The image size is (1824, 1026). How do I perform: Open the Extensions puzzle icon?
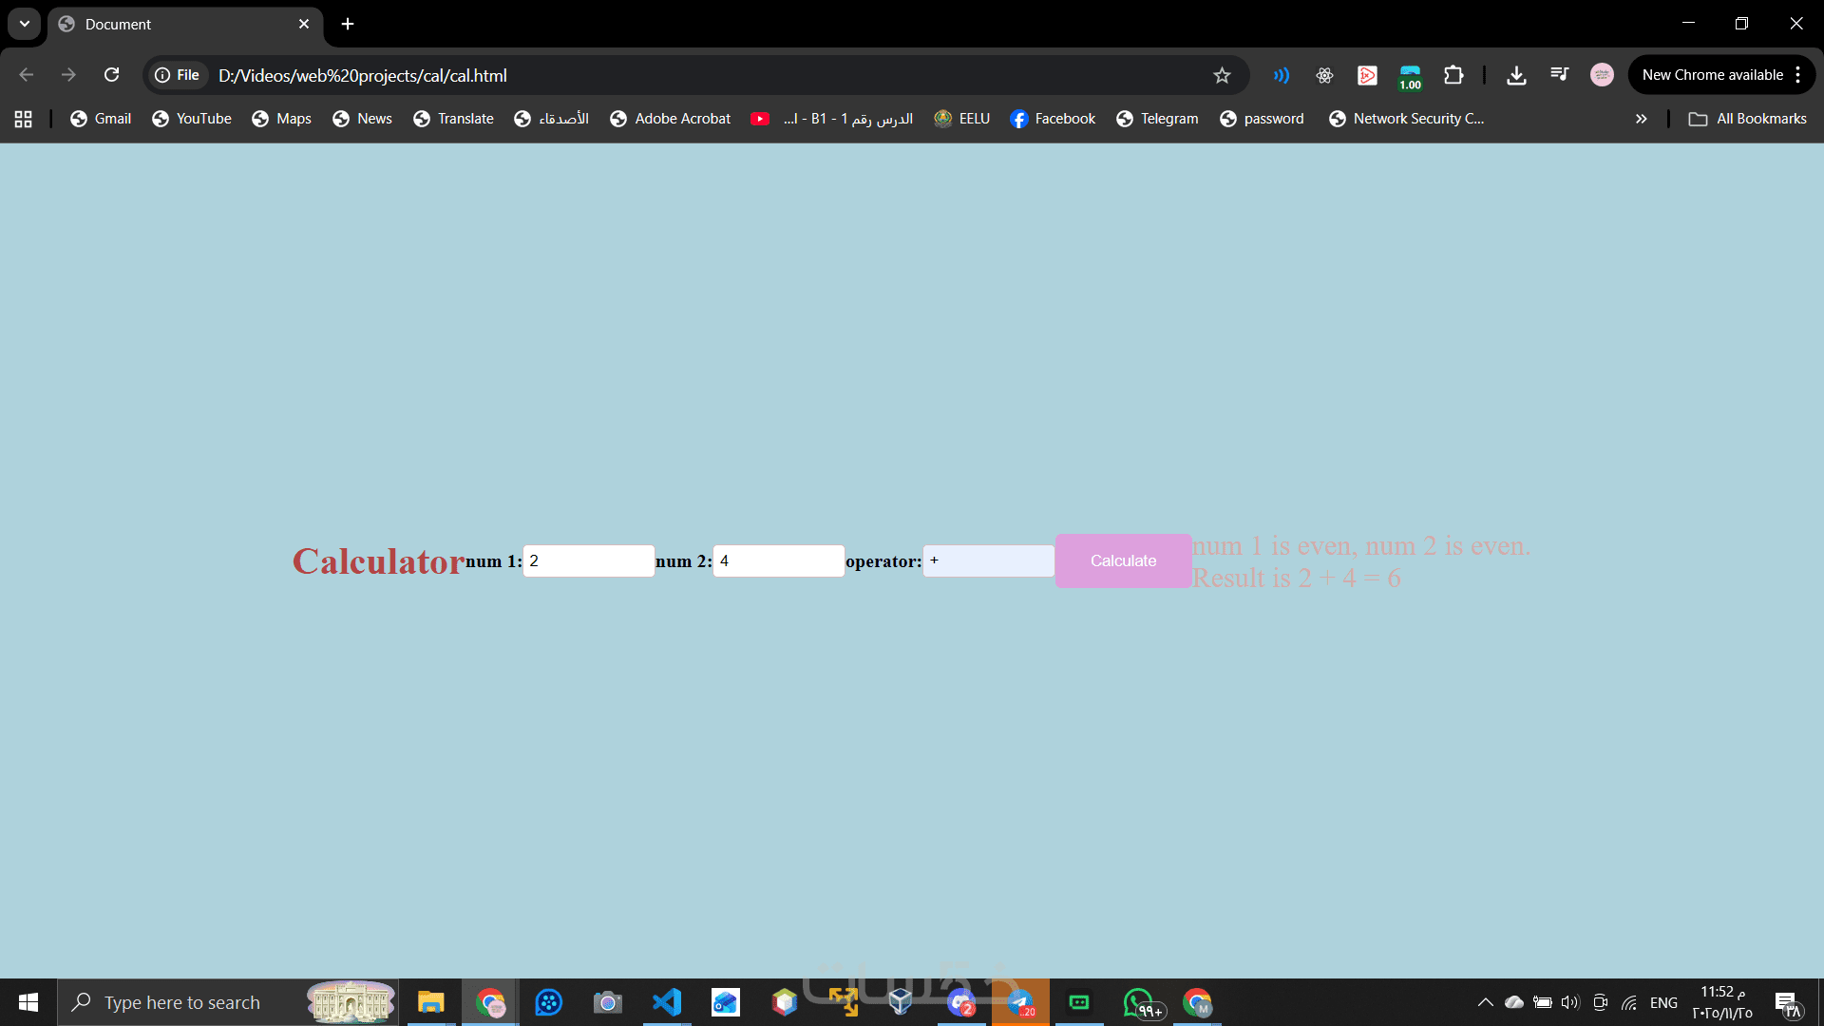tap(1453, 75)
